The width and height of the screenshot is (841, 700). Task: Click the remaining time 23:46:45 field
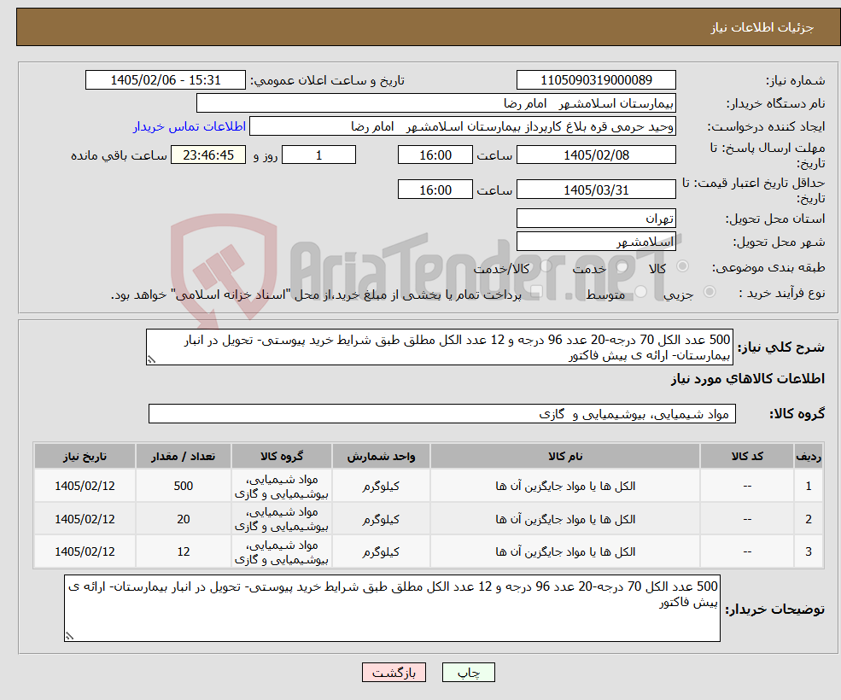208,155
